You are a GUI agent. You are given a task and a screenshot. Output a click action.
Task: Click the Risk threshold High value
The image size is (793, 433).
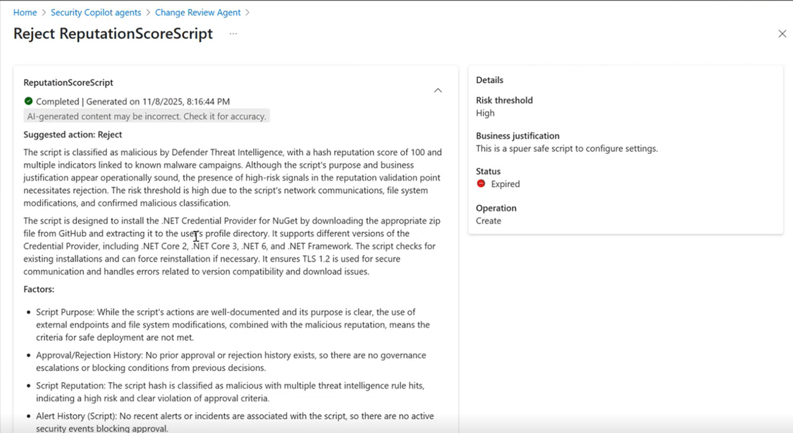pos(485,112)
